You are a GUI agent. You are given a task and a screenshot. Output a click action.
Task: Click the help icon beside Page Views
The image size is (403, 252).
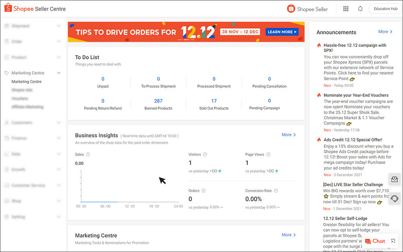268,154
